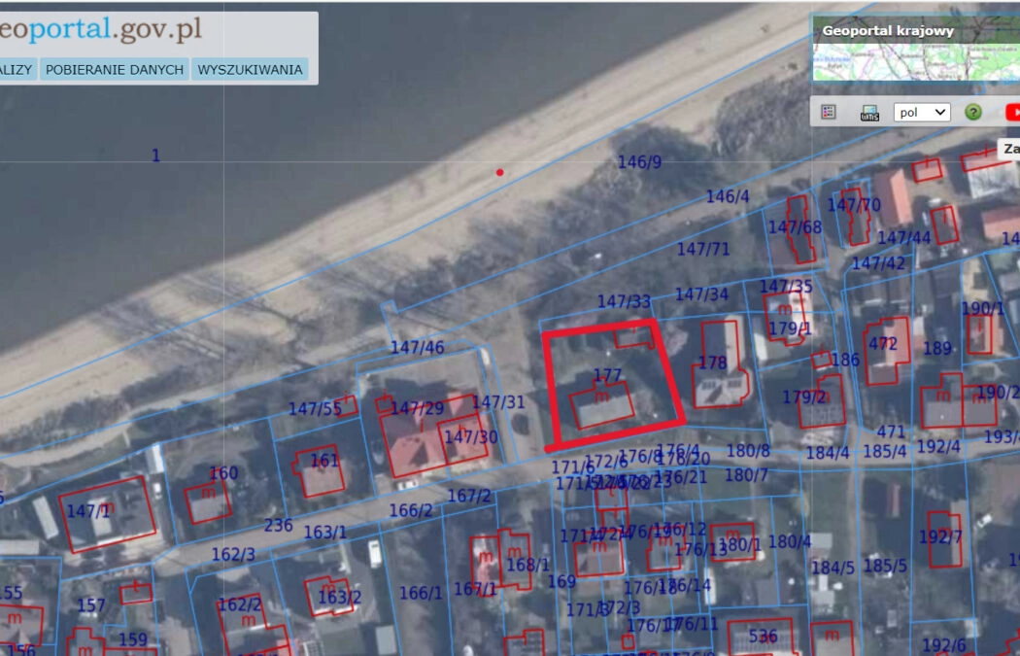Image resolution: width=1020 pixels, height=656 pixels.
Task: Click parcel label 146/9
Action: pyautogui.click(x=639, y=162)
